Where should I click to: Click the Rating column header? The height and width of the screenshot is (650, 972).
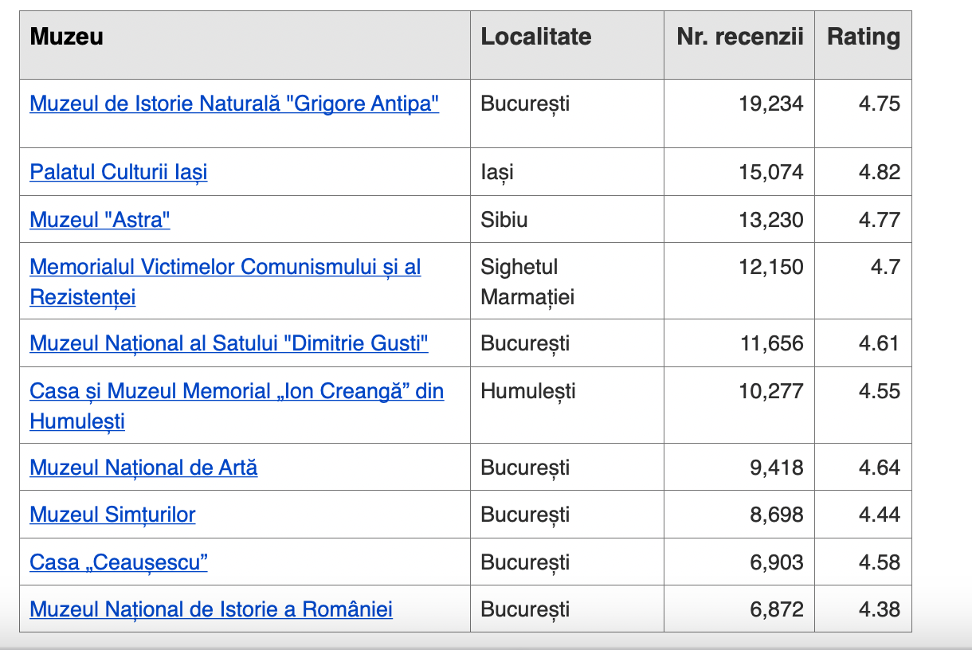[x=863, y=37]
